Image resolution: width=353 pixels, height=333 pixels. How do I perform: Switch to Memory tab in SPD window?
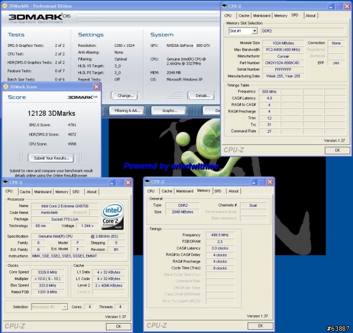coord(281,15)
